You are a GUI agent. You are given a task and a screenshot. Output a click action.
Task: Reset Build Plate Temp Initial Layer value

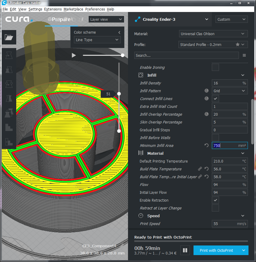pyautogui.click(x=206, y=177)
